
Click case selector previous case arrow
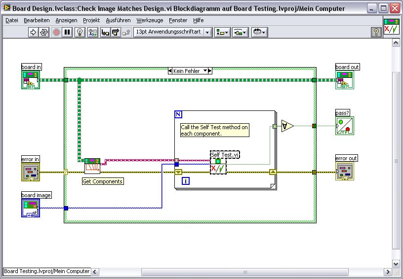(170, 71)
